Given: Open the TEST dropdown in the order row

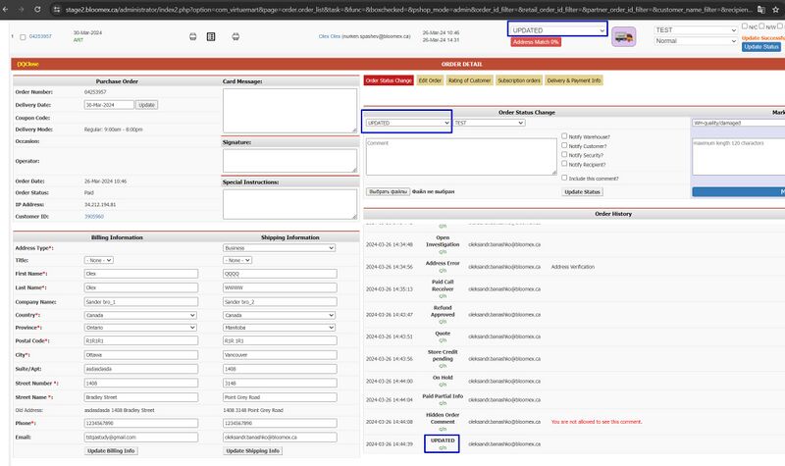Looking at the screenshot, I should click(x=696, y=30).
